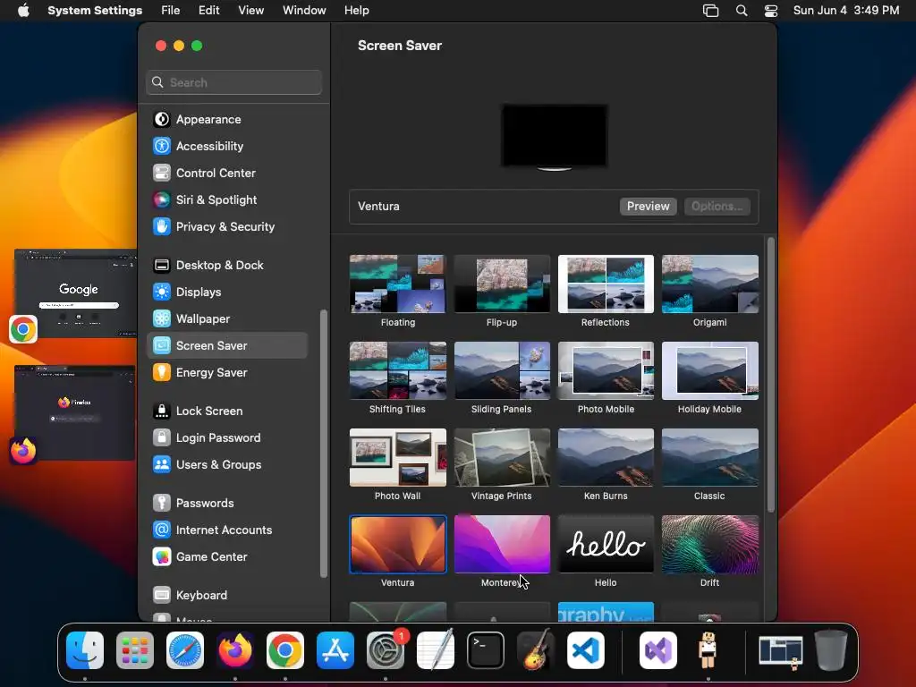Open App Store from the Dock

(335, 650)
